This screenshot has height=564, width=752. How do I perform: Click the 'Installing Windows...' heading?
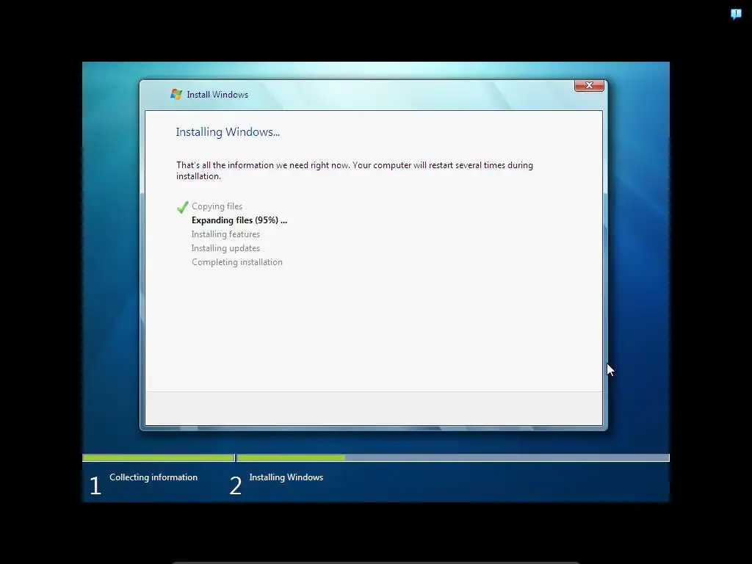tap(228, 132)
